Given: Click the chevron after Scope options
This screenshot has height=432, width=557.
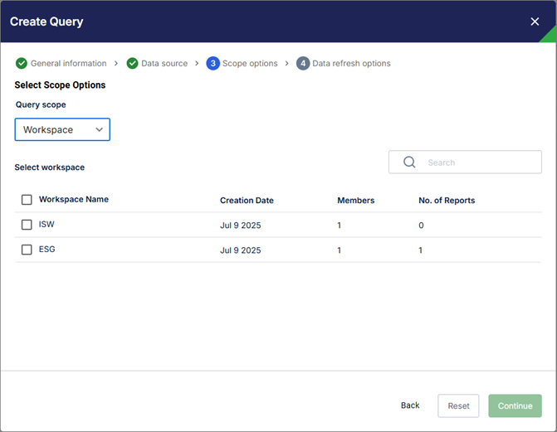Looking at the screenshot, I should click(x=286, y=63).
